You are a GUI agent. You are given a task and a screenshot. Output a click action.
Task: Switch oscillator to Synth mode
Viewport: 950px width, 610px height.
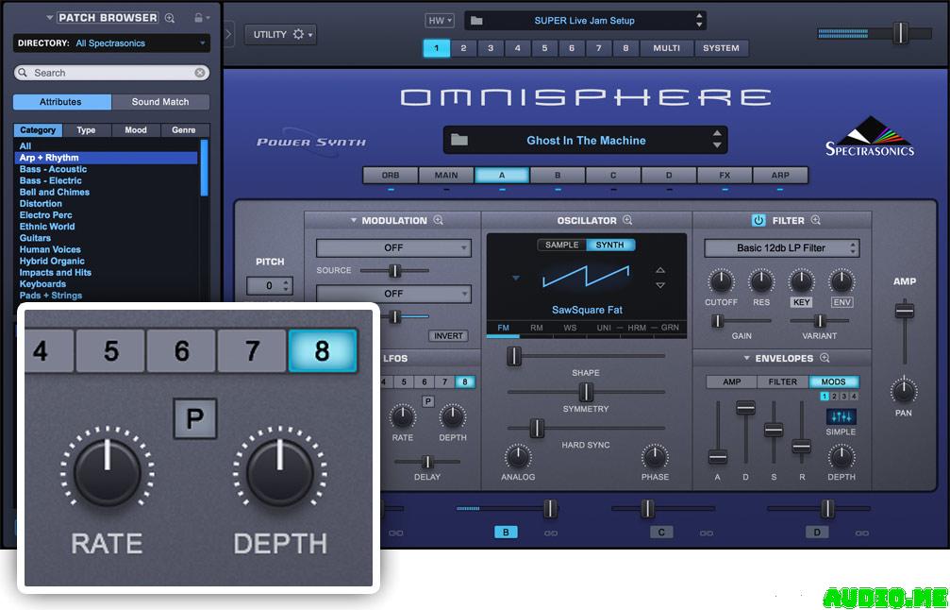(610, 245)
